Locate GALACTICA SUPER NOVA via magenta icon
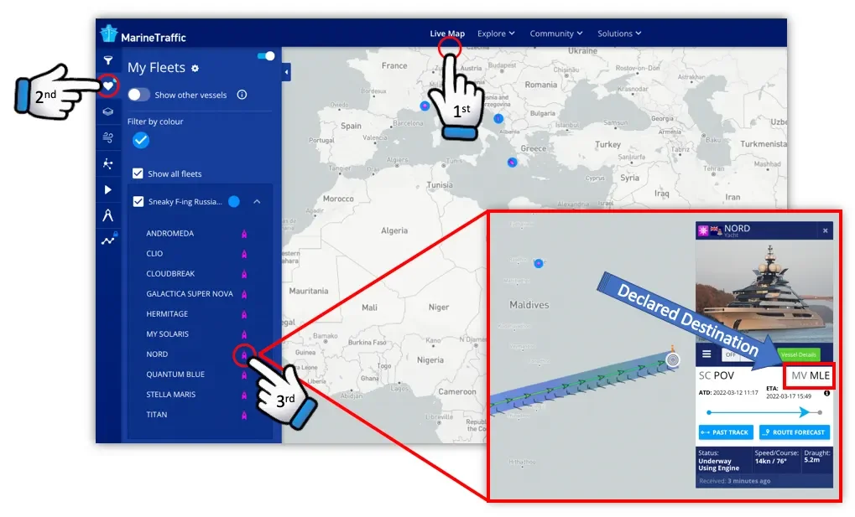The height and width of the screenshot is (517, 855). 244,294
